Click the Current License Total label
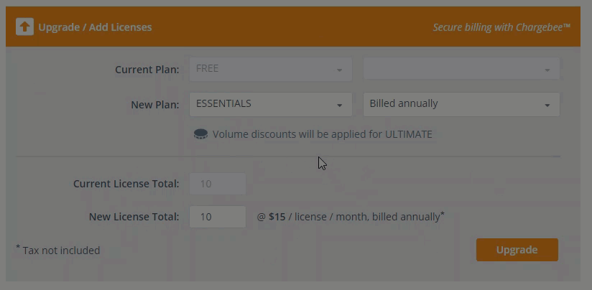This screenshot has height=290, width=592. pos(126,184)
